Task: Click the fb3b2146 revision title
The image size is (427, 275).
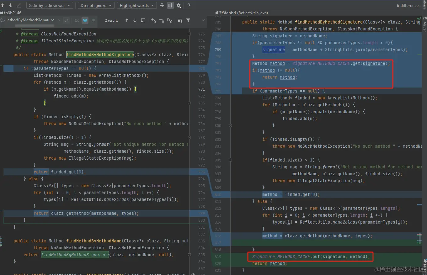Action: [x=13, y=13]
